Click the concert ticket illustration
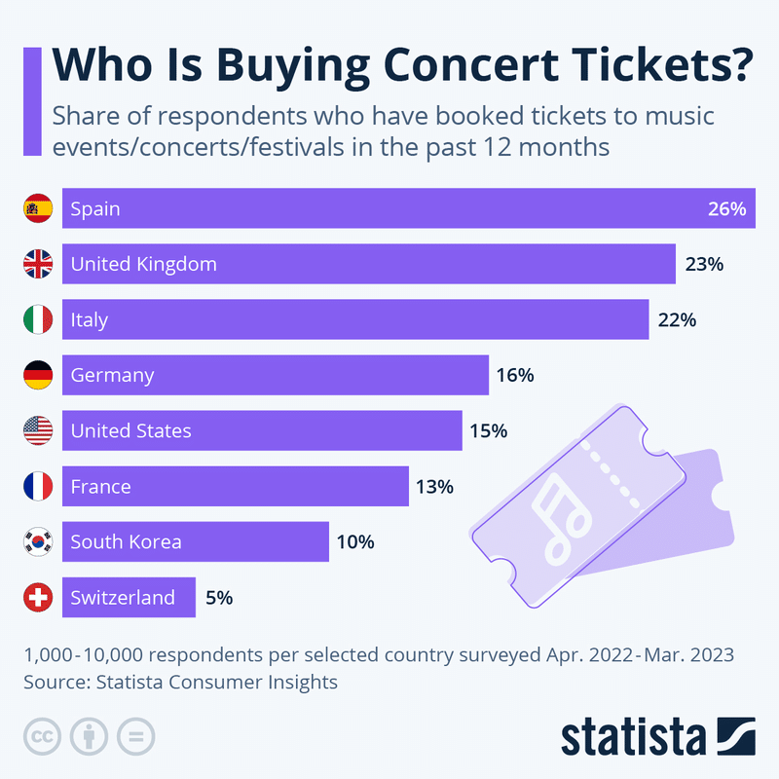Screen dimensions: 779x779 point(602,505)
